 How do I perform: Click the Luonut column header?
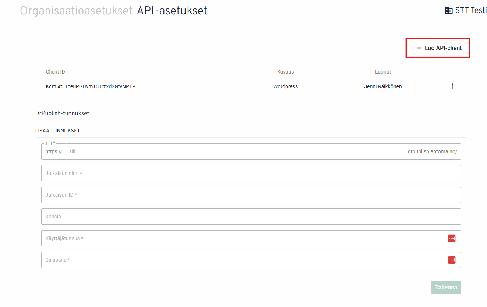tap(383, 72)
